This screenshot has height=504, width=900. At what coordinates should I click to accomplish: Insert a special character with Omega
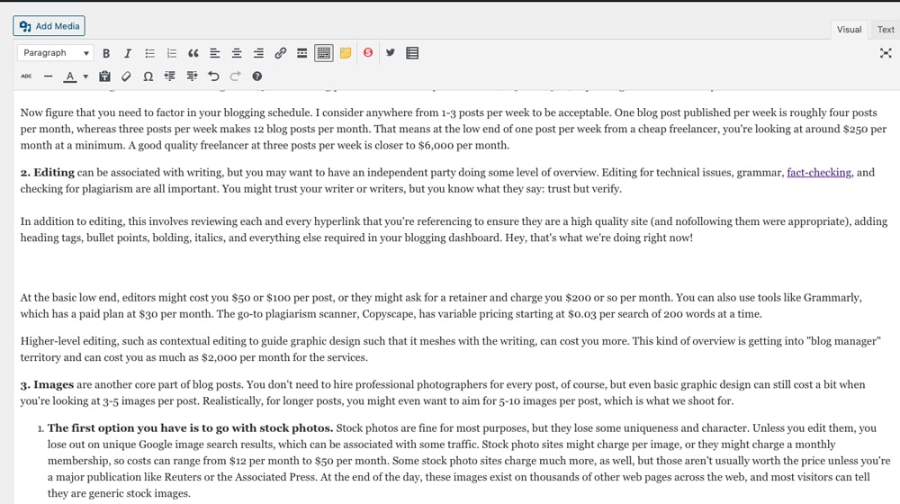[x=148, y=76]
